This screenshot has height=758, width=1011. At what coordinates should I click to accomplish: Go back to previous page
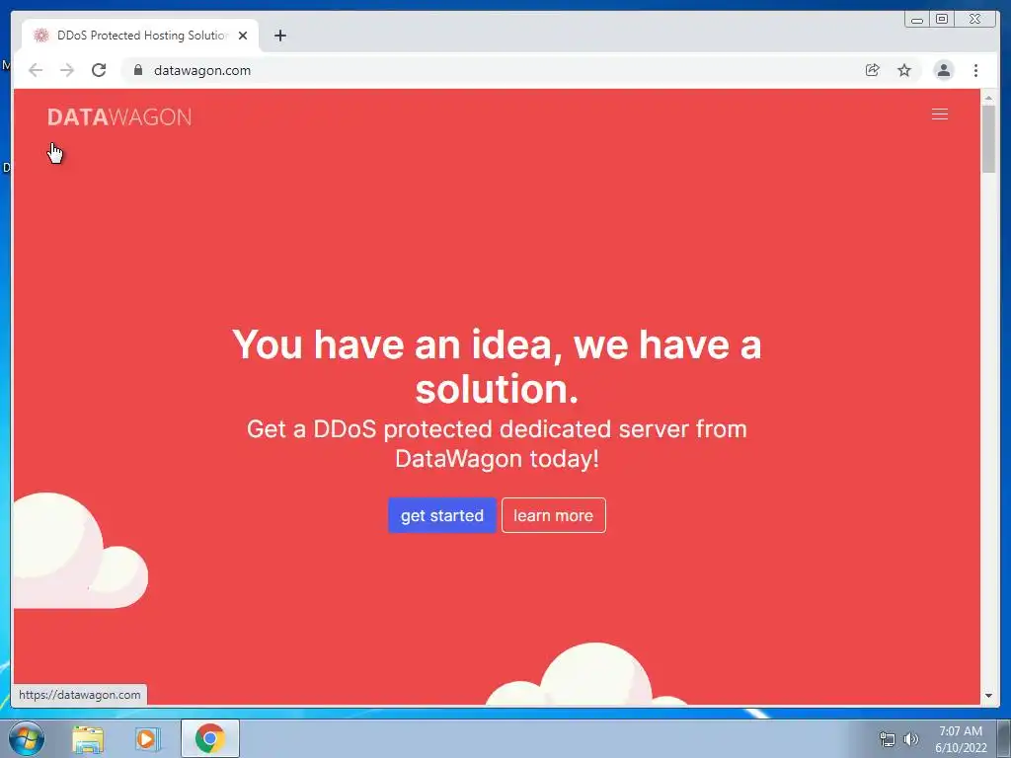point(36,70)
